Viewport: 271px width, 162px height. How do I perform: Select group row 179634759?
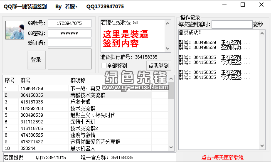coord(85,88)
